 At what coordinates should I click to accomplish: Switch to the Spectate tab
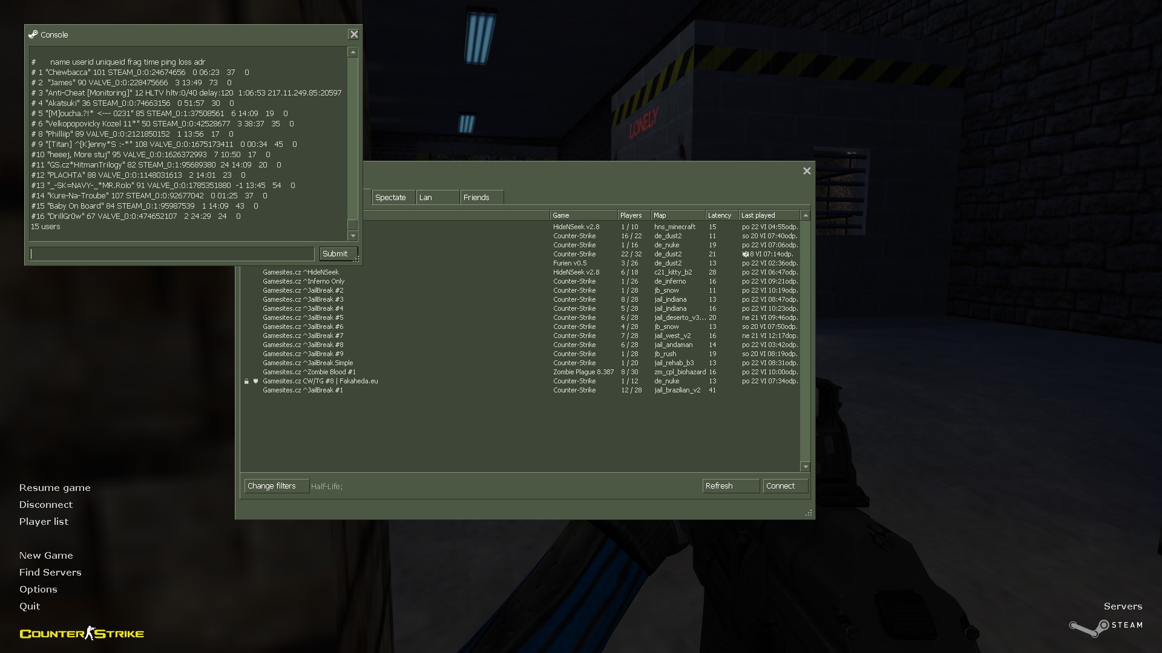[391, 198]
